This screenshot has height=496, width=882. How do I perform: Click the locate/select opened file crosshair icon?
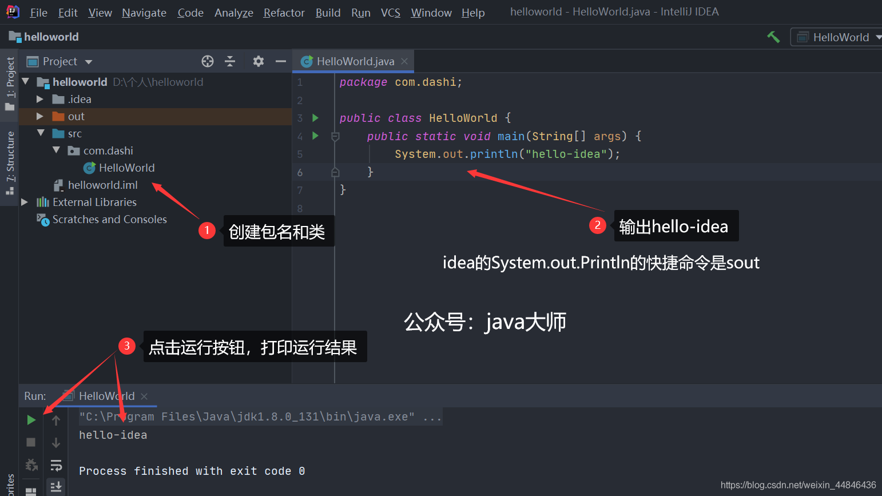tap(208, 61)
